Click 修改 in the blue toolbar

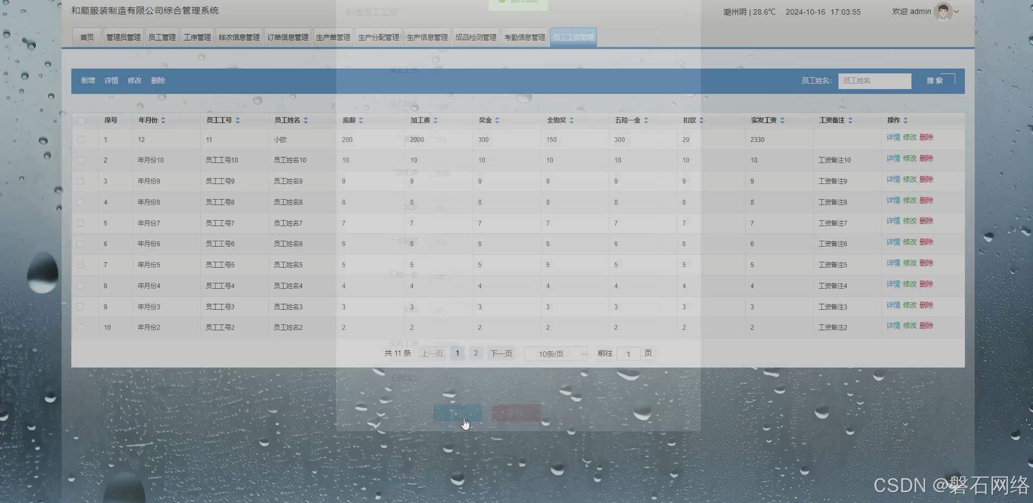(135, 80)
